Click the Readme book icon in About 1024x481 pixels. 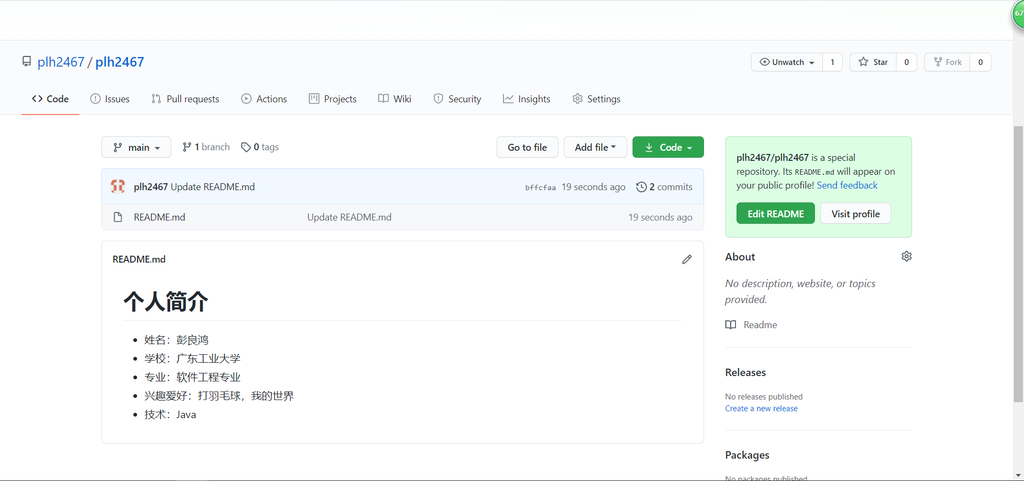point(731,325)
